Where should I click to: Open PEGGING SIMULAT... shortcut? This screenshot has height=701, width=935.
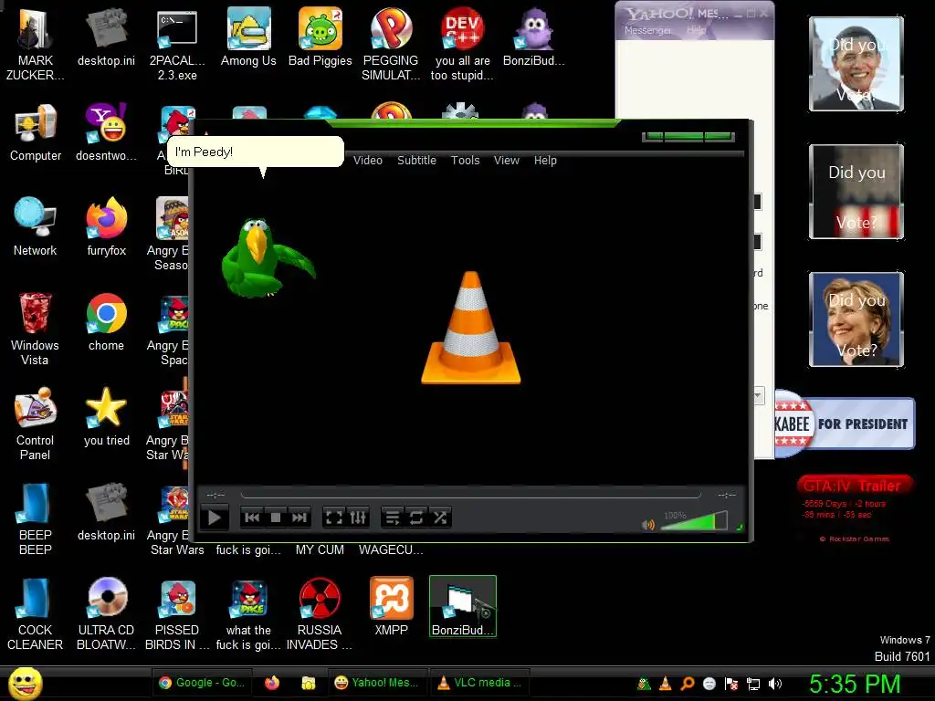(391, 45)
